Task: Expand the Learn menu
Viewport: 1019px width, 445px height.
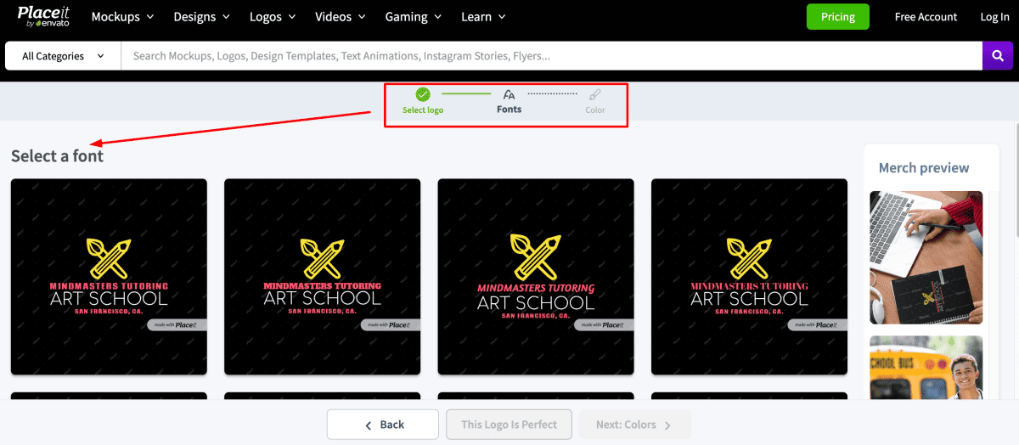Action: point(483,17)
